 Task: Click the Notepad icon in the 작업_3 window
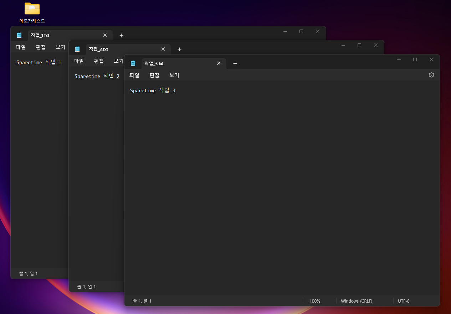pyautogui.click(x=133, y=63)
